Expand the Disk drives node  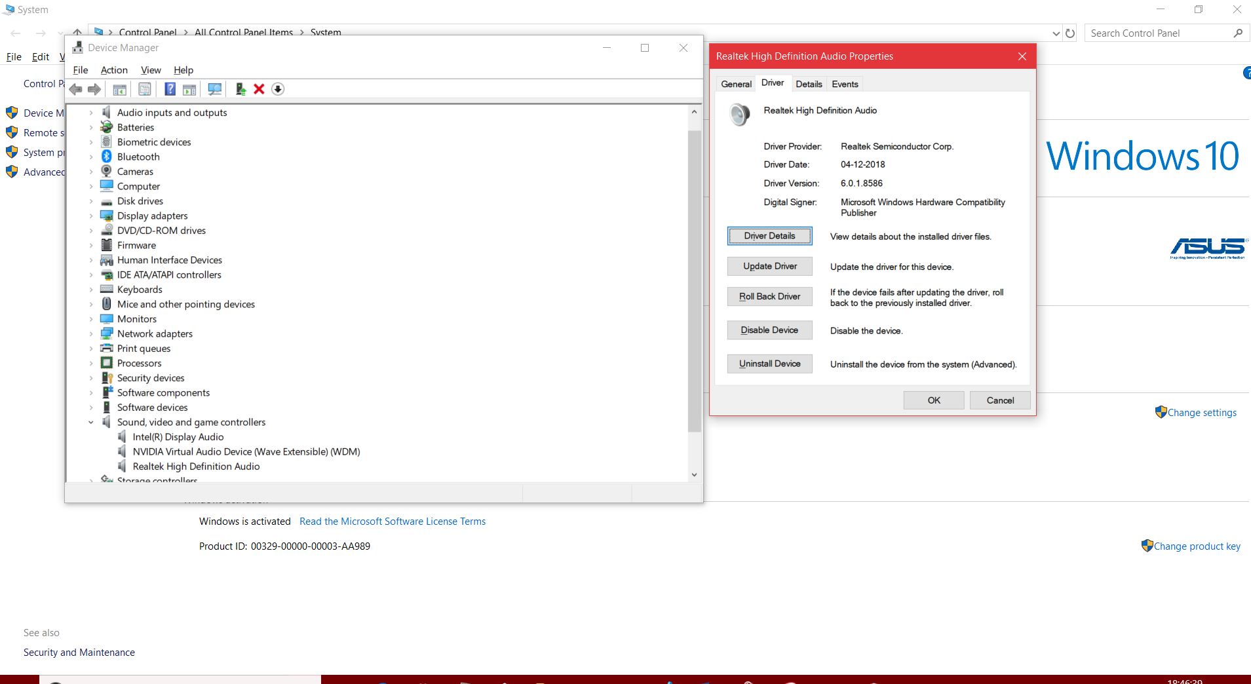(91, 201)
